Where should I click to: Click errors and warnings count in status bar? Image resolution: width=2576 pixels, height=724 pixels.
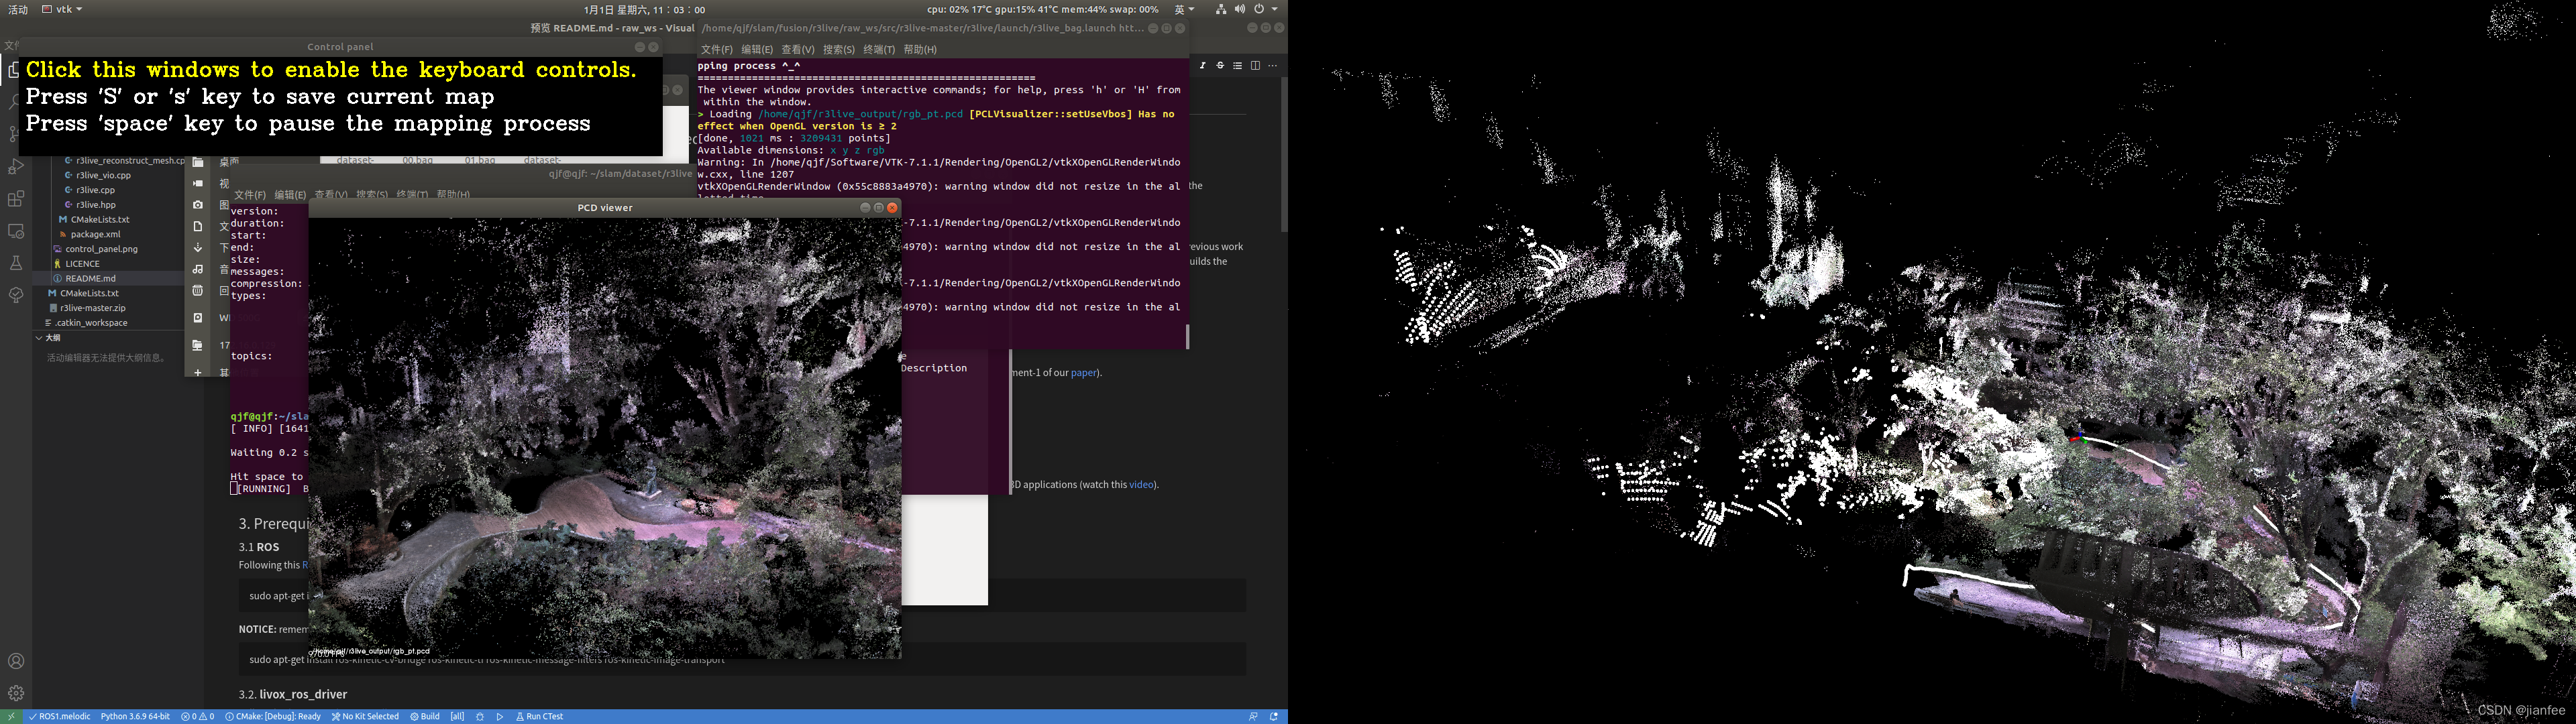[x=198, y=716]
